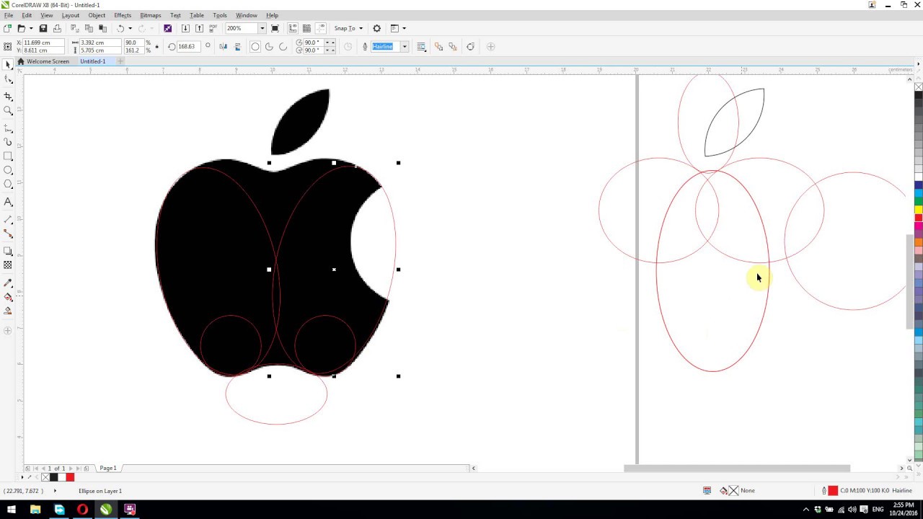The width and height of the screenshot is (923, 519).
Task: Set shape type to Pie
Action: (x=269, y=47)
